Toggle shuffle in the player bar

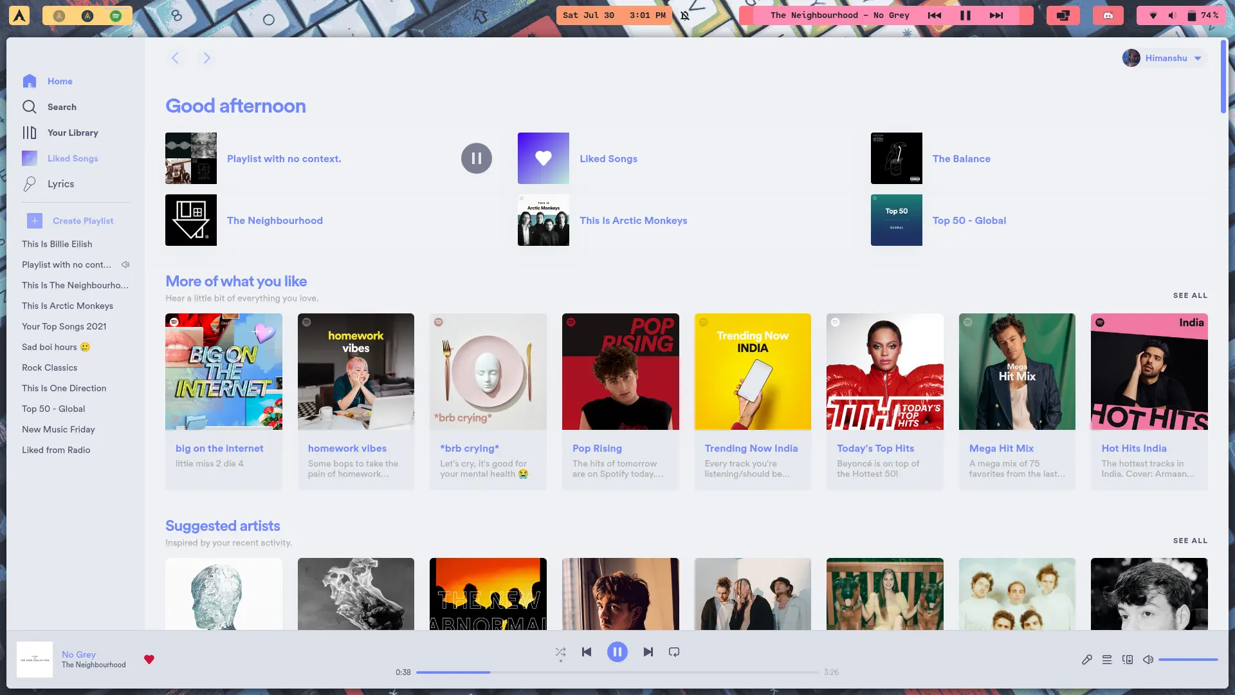click(560, 652)
